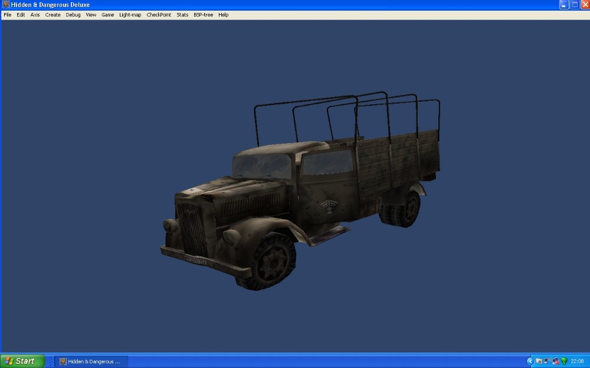The image size is (590, 368).
Task: Open the Axis menu
Action: tap(35, 15)
